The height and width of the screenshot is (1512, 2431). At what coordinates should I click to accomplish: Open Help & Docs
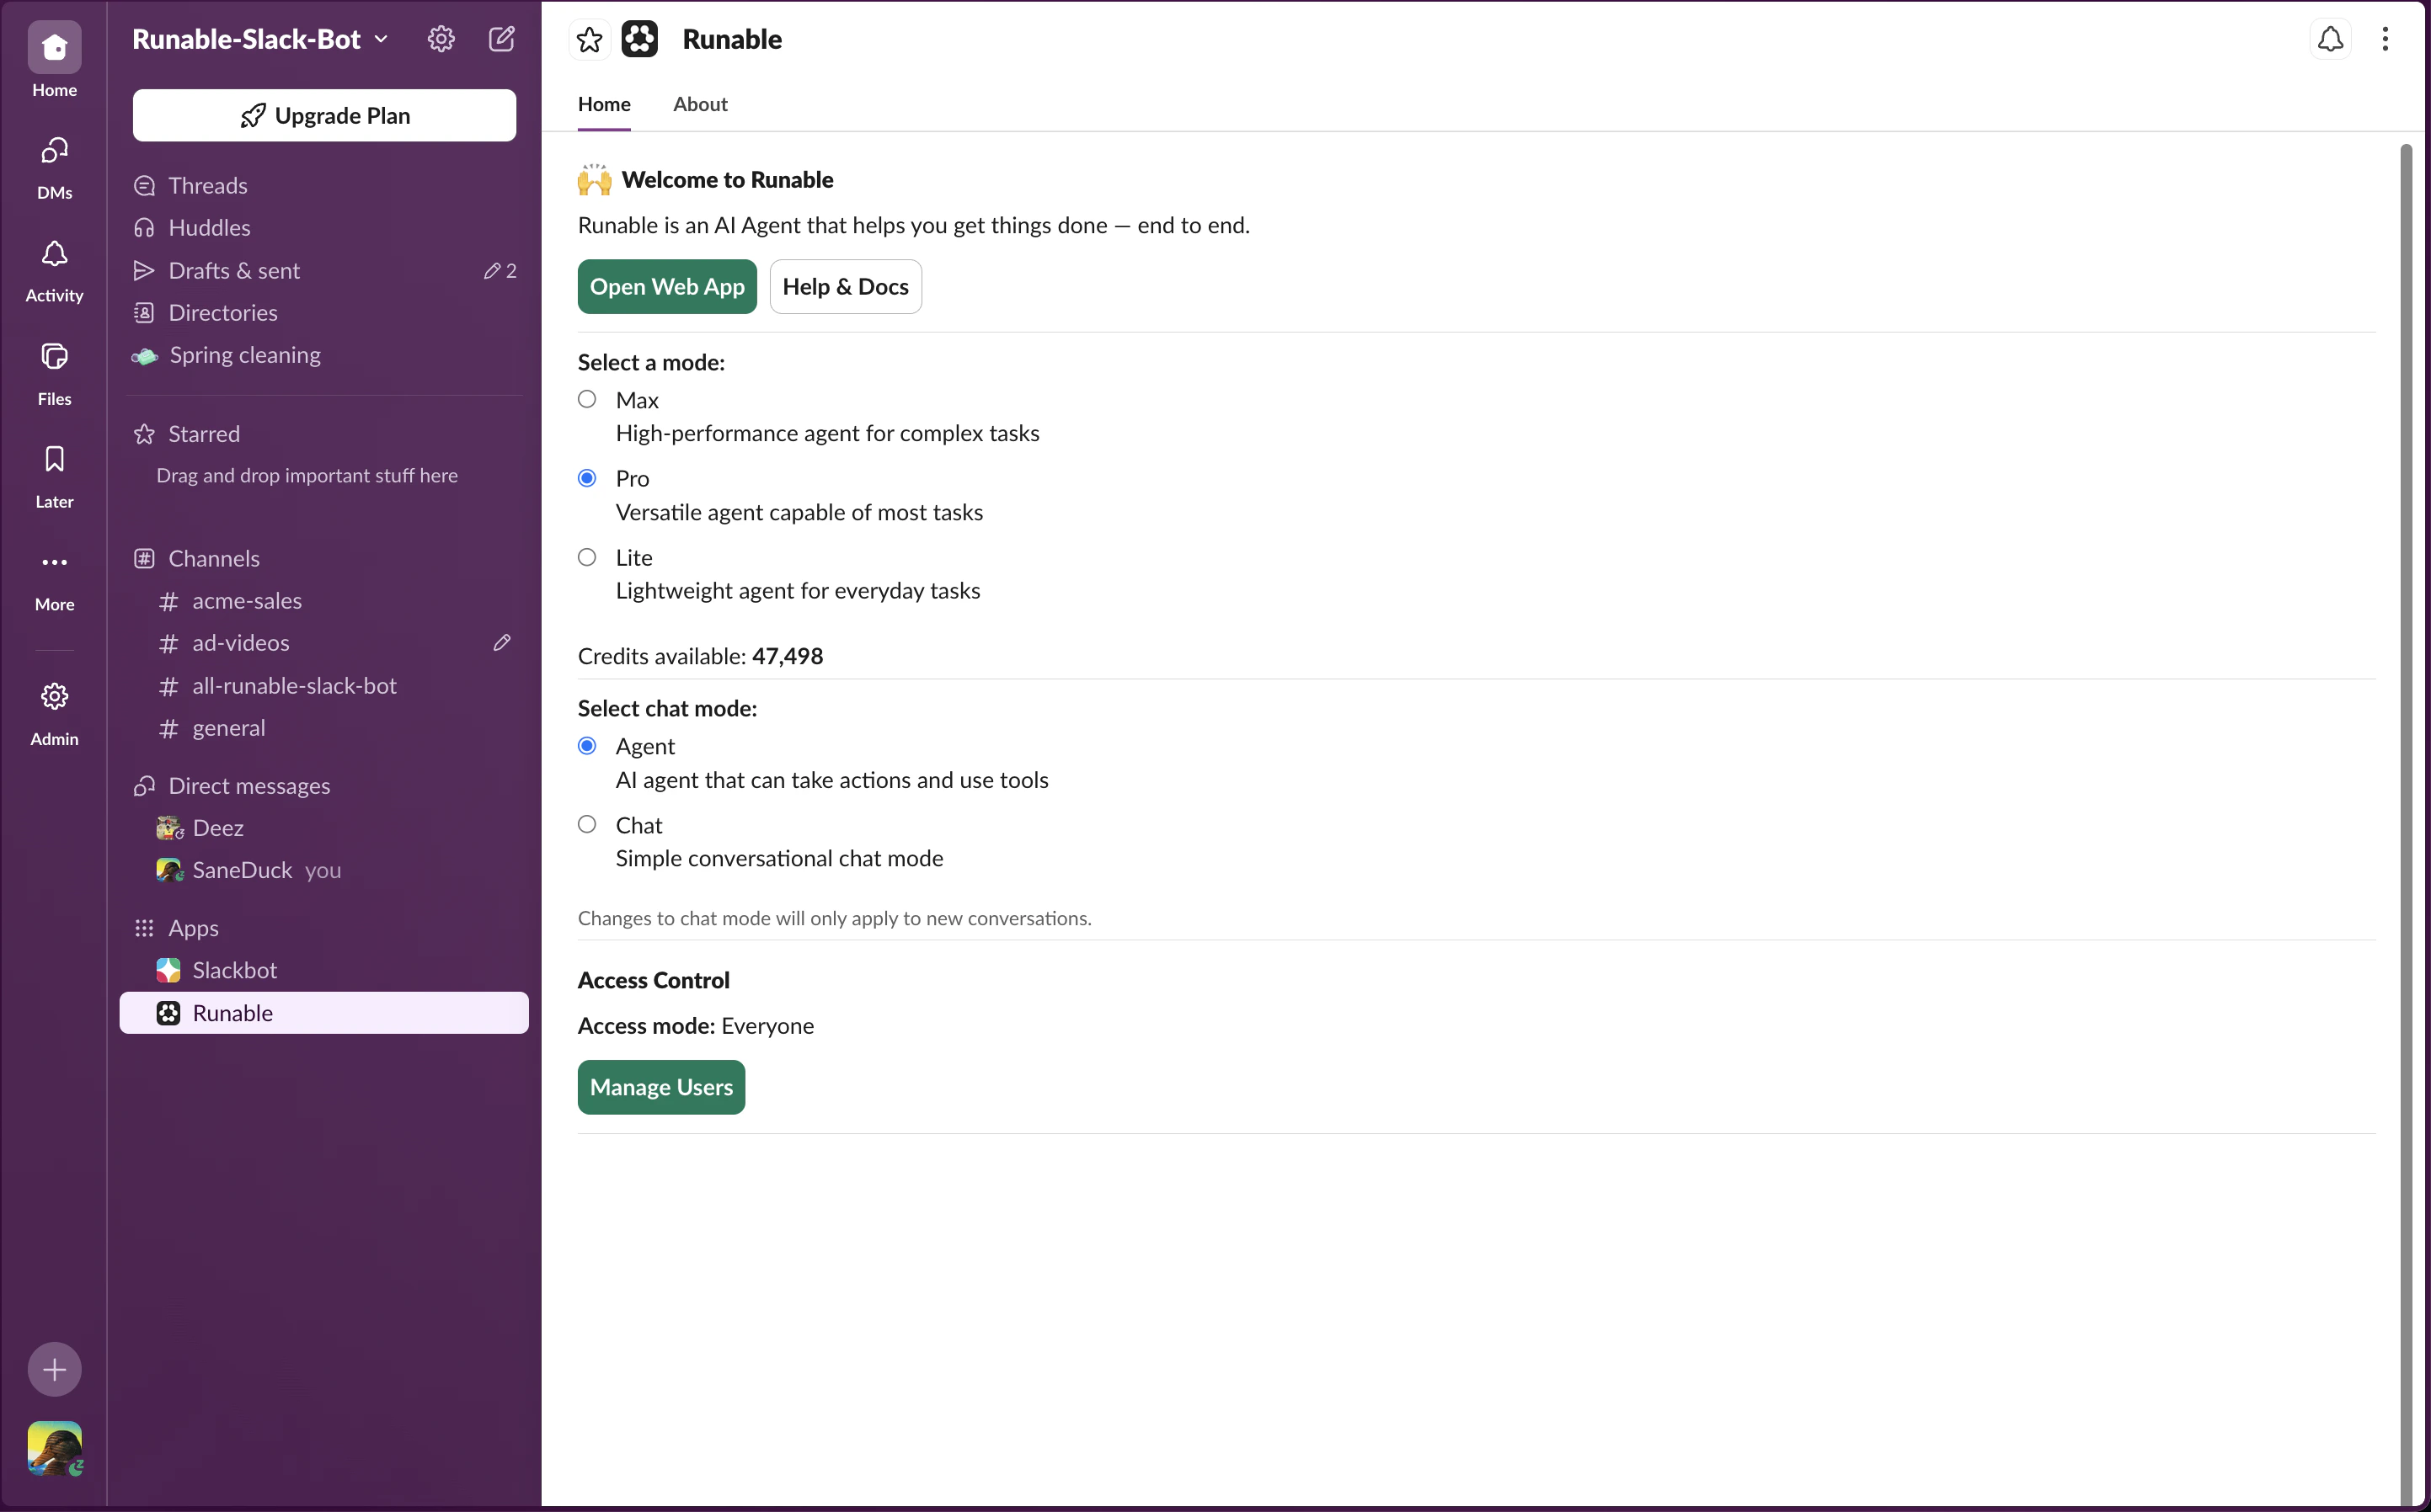846,287
